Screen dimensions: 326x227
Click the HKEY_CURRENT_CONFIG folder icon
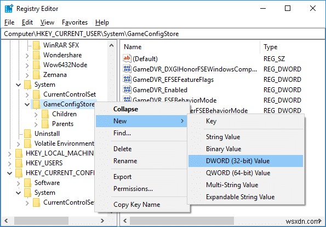19,173
